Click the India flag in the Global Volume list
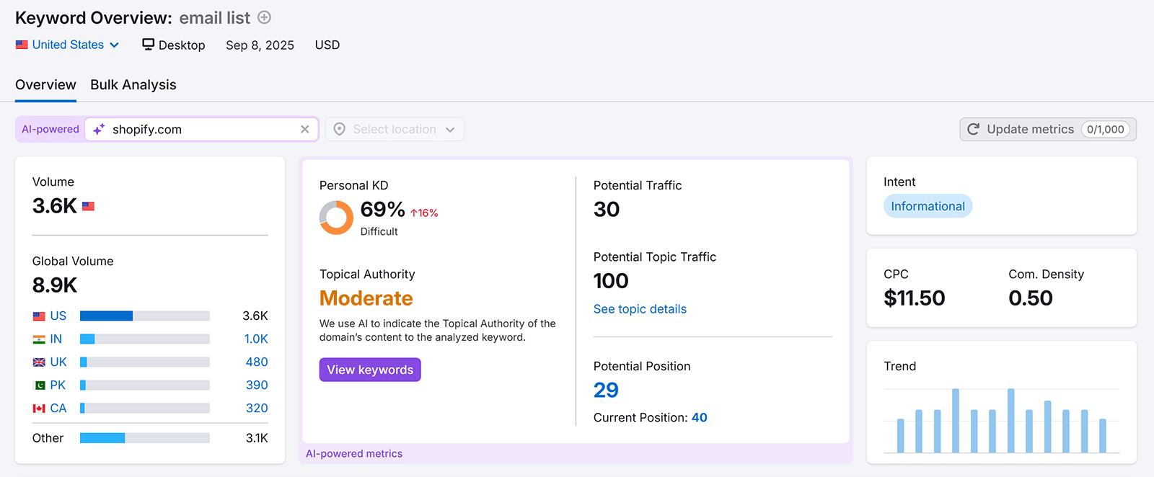Viewport: 1154px width, 477px height. pyautogui.click(x=38, y=339)
